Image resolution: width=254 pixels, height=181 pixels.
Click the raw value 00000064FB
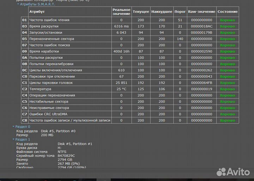(x=201, y=83)
